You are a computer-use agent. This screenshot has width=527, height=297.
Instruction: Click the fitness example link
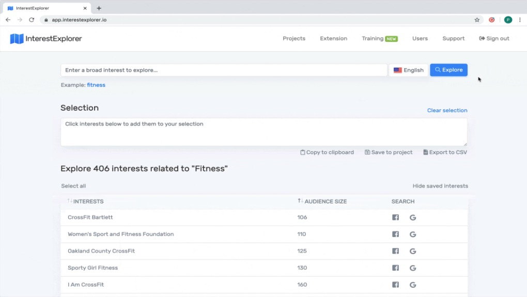coord(96,85)
